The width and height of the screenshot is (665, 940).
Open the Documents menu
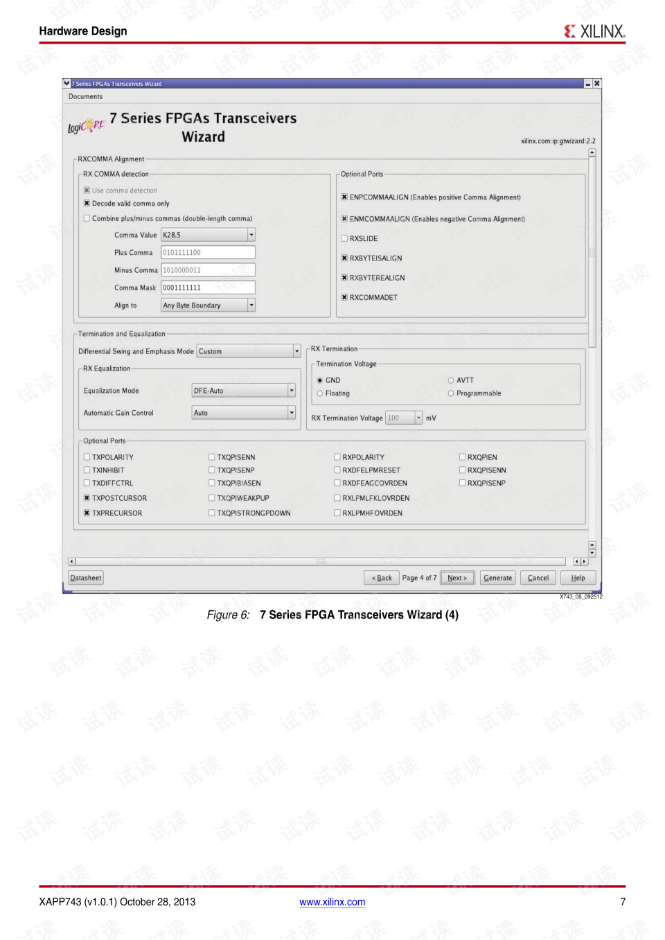(x=85, y=97)
